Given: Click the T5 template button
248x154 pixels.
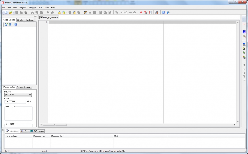Looking at the screenshot, I should pyautogui.click(x=244, y=80).
